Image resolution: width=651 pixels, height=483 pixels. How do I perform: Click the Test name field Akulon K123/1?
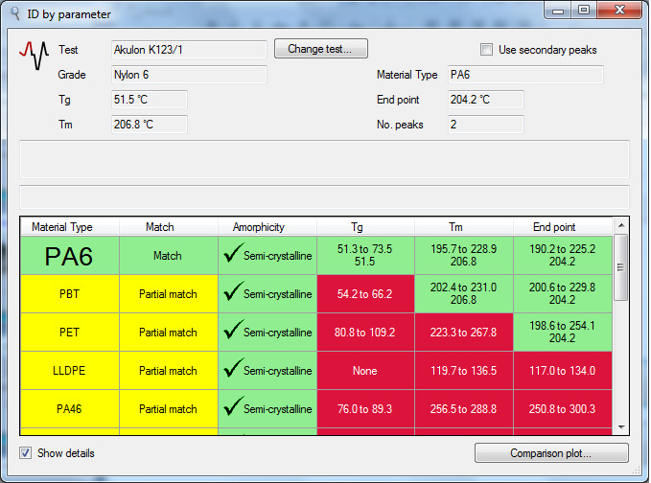coord(188,49)
